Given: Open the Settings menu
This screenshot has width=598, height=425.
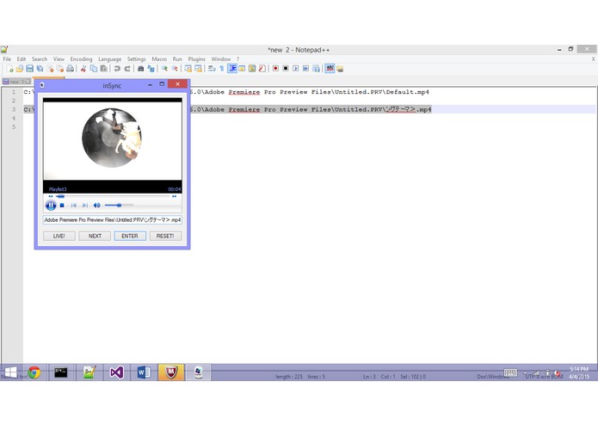Looking at the screenshot, I should click(136, 59).
